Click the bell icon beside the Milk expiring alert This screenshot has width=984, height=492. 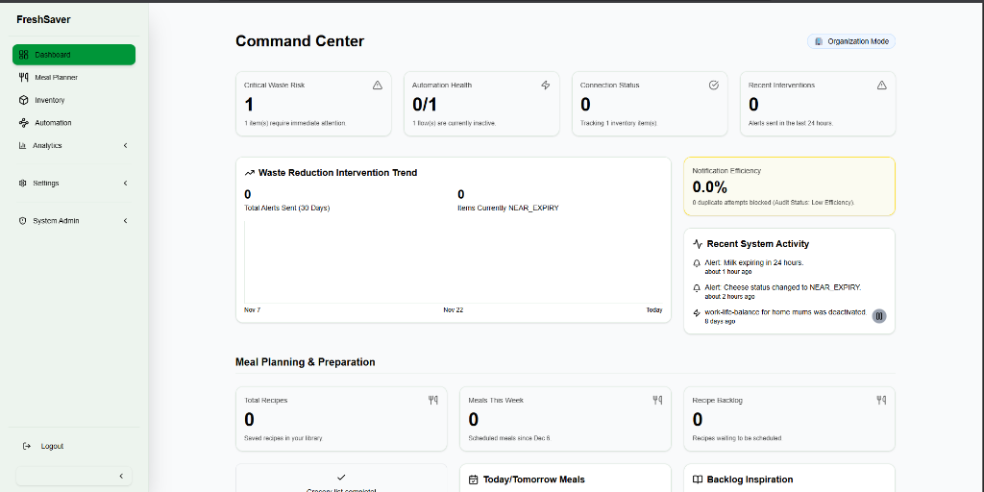click(x=697, y=263)
